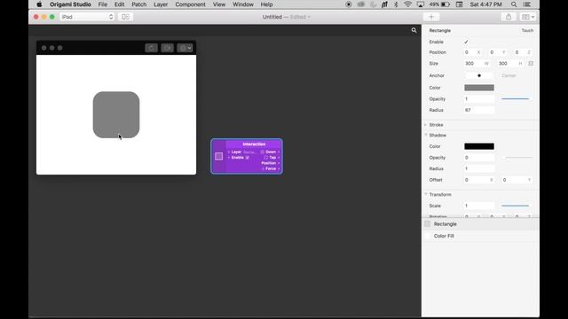Click the Interaction patch layer icon

coord(219,156)
